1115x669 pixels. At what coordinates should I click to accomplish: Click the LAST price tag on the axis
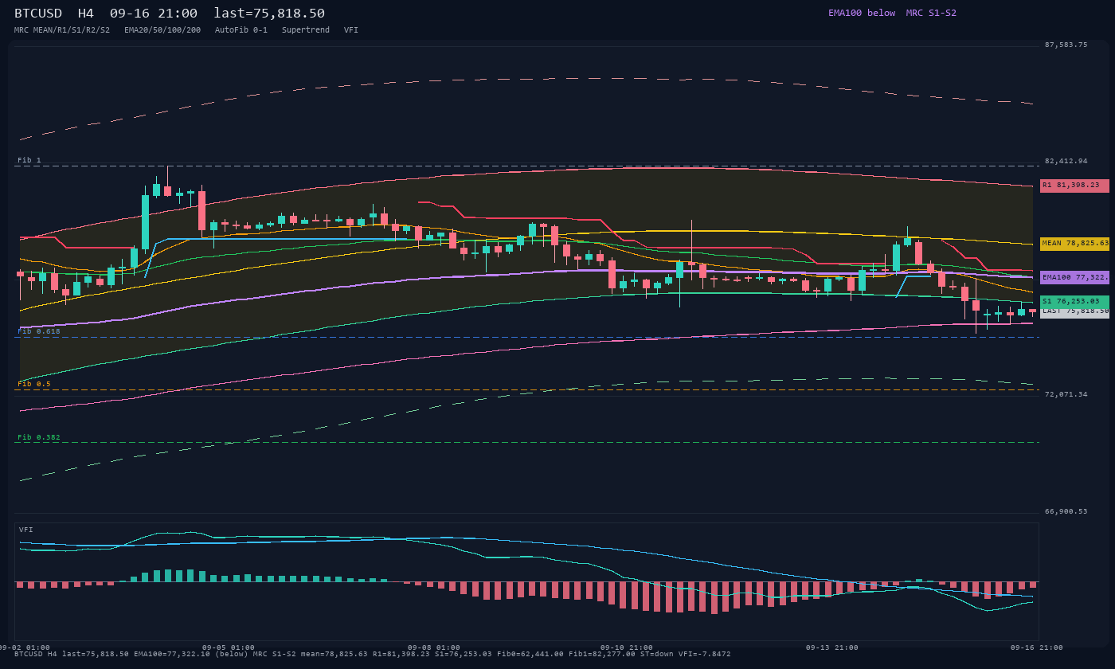click(1074, 313)
